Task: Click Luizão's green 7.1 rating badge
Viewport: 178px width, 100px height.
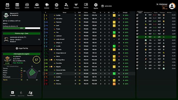Action: coord(114,46)
